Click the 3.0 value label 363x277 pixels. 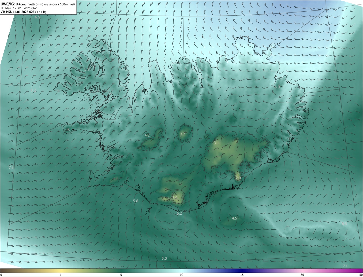[x=175, y=198]
